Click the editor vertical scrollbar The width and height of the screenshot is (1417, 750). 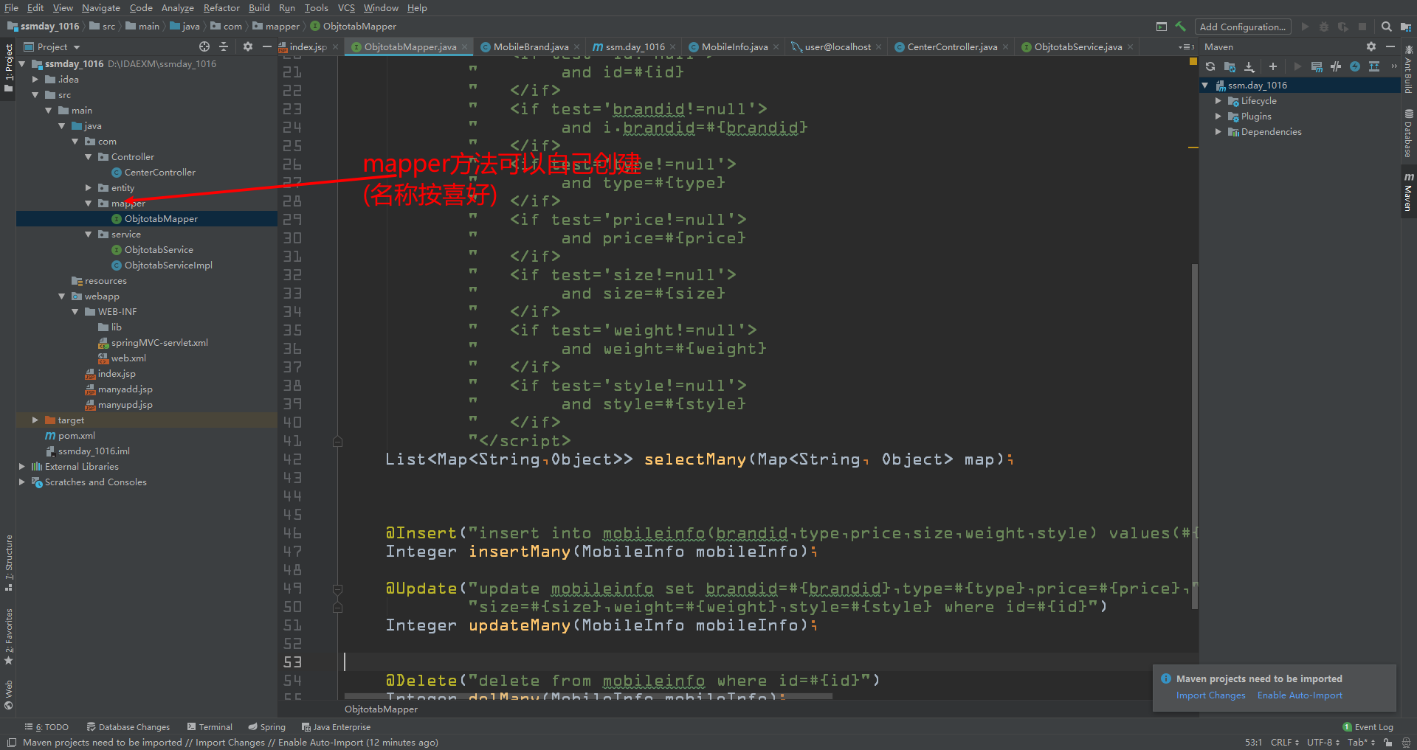[x=1194, y=435]
